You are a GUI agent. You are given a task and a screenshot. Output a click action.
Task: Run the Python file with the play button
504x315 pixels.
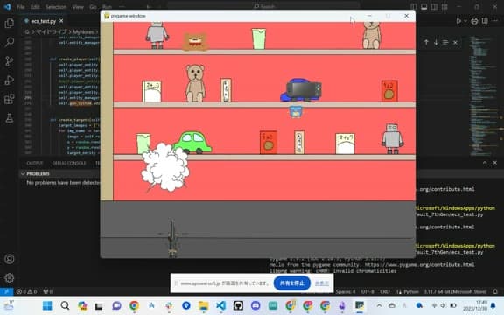pyautogui.click(x=458, y=21)
